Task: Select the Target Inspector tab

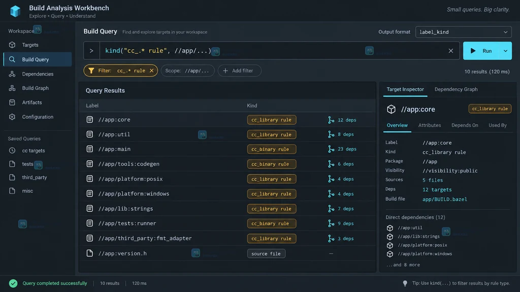Action: (x=405, y=89)
